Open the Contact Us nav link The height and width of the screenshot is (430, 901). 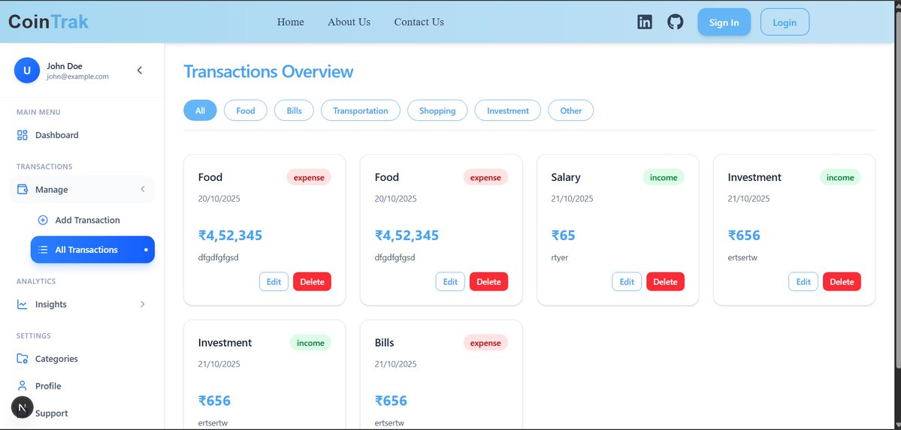coord(419,23)
